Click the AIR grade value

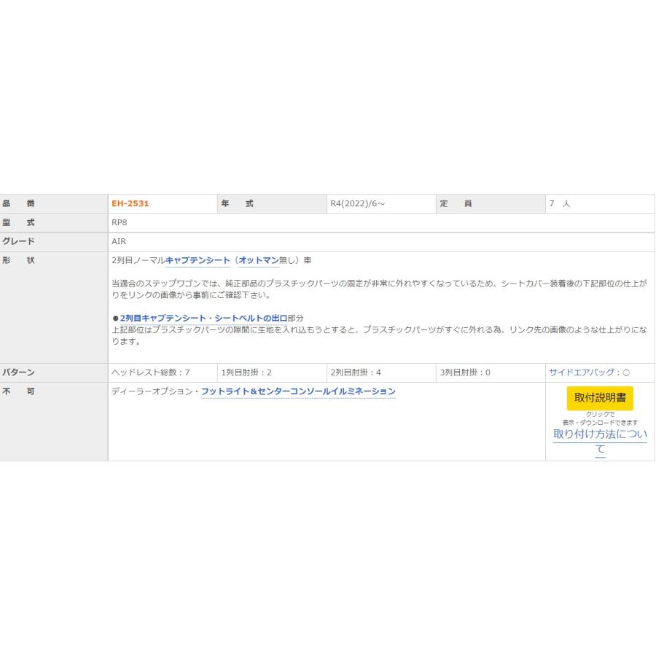(119, 241)
